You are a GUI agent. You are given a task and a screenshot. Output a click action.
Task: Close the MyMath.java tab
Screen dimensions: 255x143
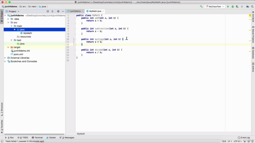tap(103, 11)
